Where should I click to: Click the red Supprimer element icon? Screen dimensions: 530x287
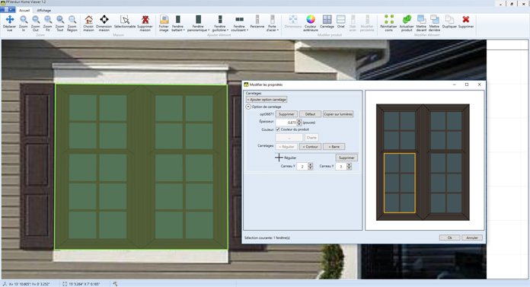coord(466,21)
